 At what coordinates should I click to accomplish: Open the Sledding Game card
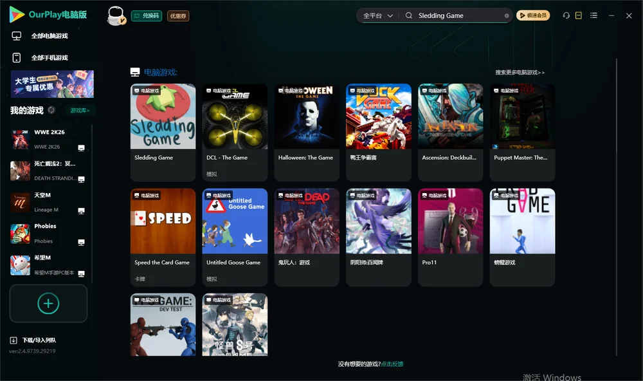[163, 132]
